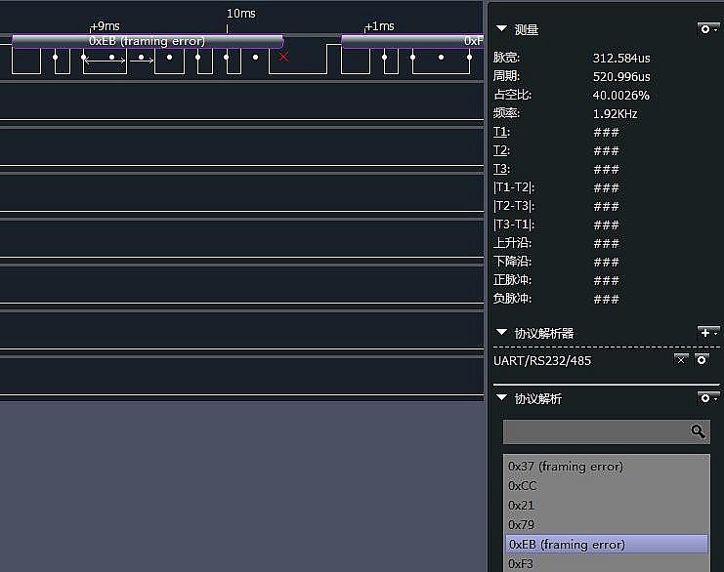Collapse the 测量 measurement section
Image resolution: width=724 pixels, height=572 pixels.
tap(502, 29)
